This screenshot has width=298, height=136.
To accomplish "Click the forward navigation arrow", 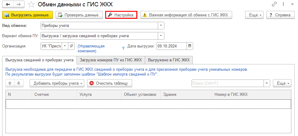I will coord(18,4).
